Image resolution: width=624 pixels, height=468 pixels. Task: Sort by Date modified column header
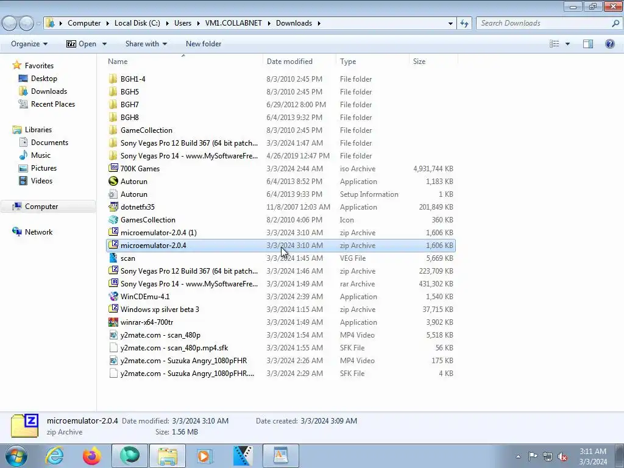[x=299, y=62]
